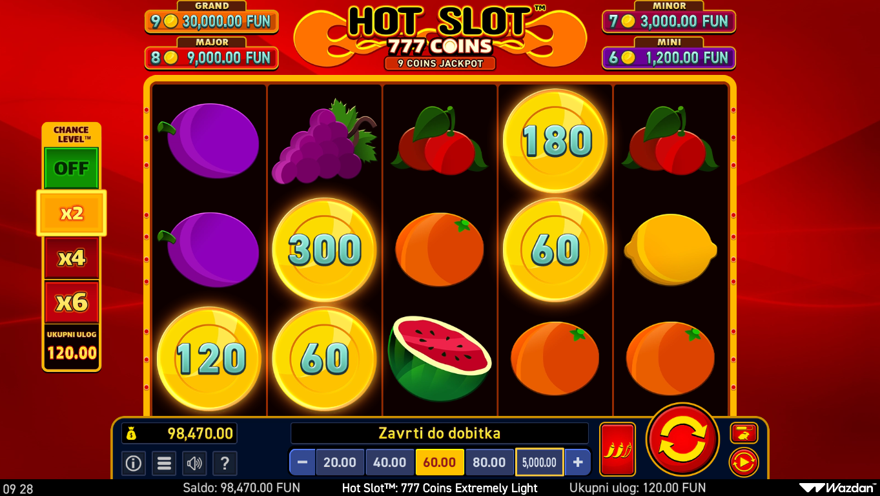This screenshot has height=496, width=880.
Task: Open the chili pepper volatility selector
Action: coord(618,449)
